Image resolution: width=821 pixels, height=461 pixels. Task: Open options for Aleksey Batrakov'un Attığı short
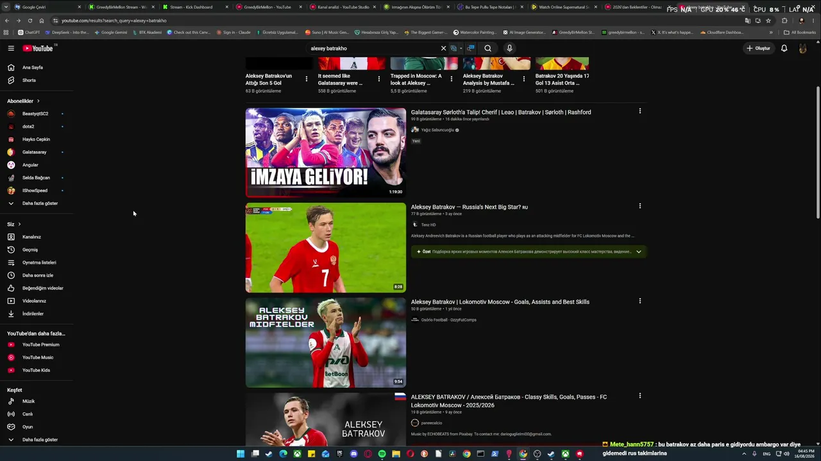[x=307, y=79]
